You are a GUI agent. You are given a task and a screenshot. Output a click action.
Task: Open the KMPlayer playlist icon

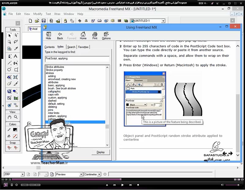click(x=12, y=185)
